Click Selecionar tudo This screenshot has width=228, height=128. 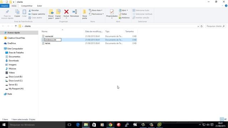point(141,10)
